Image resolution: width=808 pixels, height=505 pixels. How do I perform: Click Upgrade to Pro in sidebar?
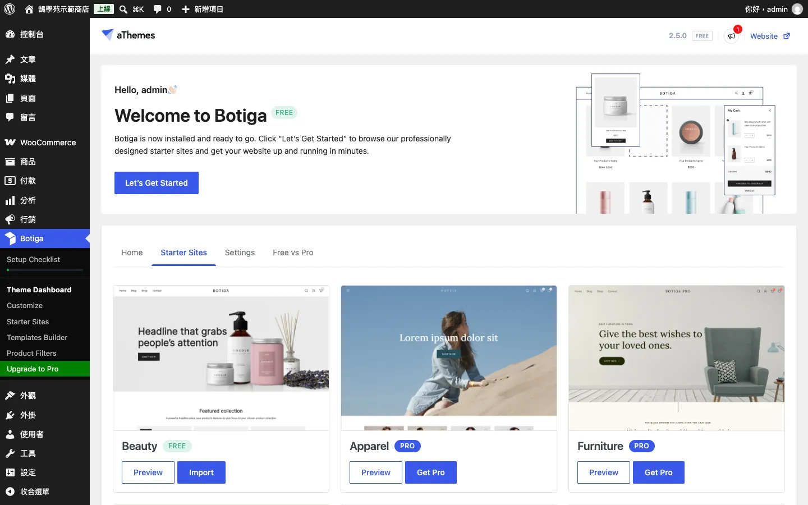click(x=45, y=369)
